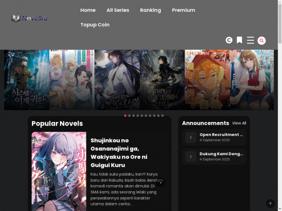Image resolution: width=282 pixels, height=211 pixels.
Task: Go to the Home menu item
Action: (88, 10)
